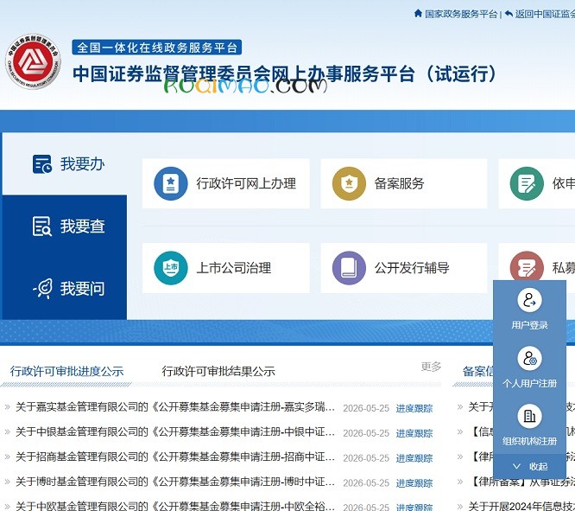Viewport: 575px width, 511px height.
Task: Click 进度跟踪 for 中欧基金 row
Action: 414,507
